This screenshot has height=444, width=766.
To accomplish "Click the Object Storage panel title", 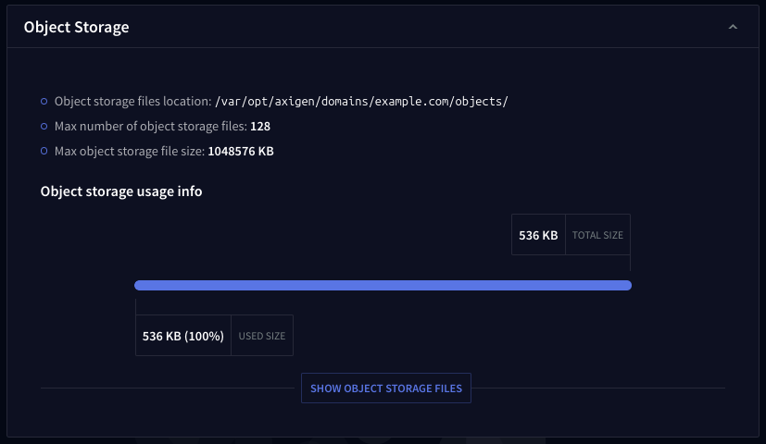I will (x=76, y=28).
